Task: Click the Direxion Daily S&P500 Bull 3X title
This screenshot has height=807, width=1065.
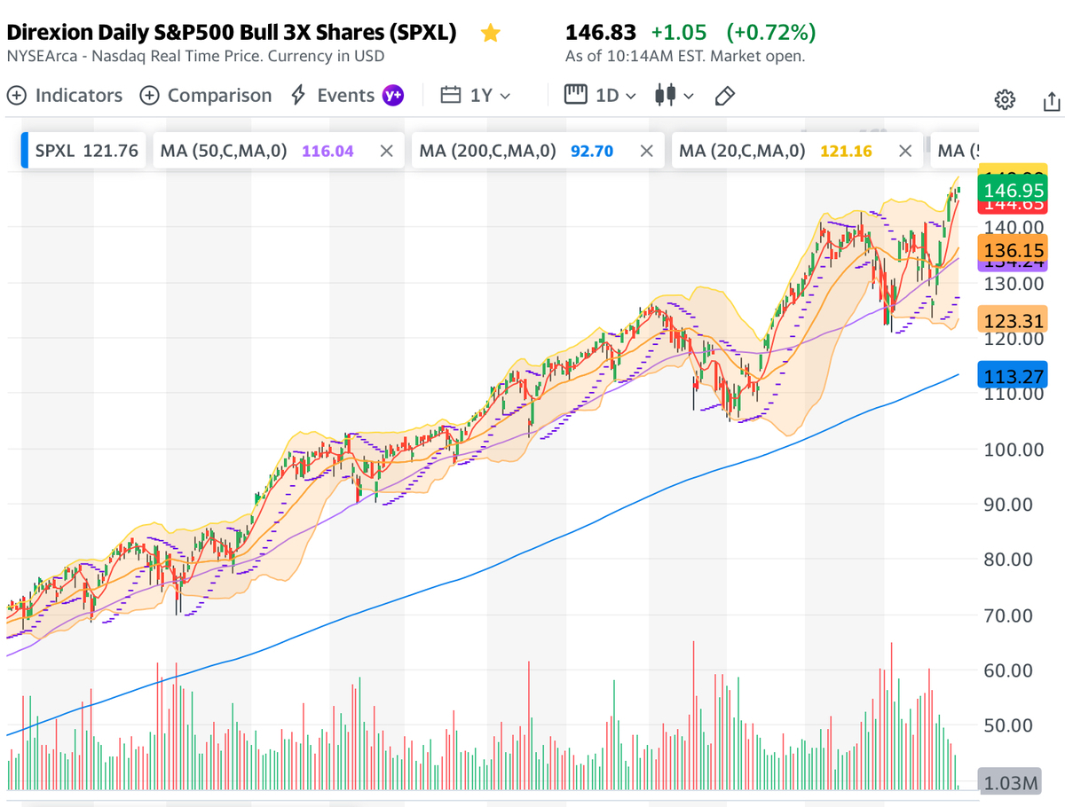Action: coord(233,34)
